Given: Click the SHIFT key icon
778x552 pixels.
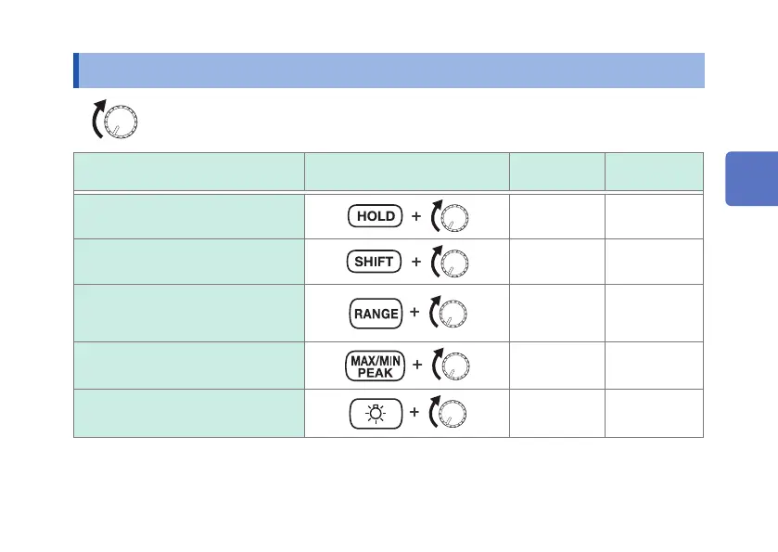Looking at the screenshot, I should (x=376, y=263).
